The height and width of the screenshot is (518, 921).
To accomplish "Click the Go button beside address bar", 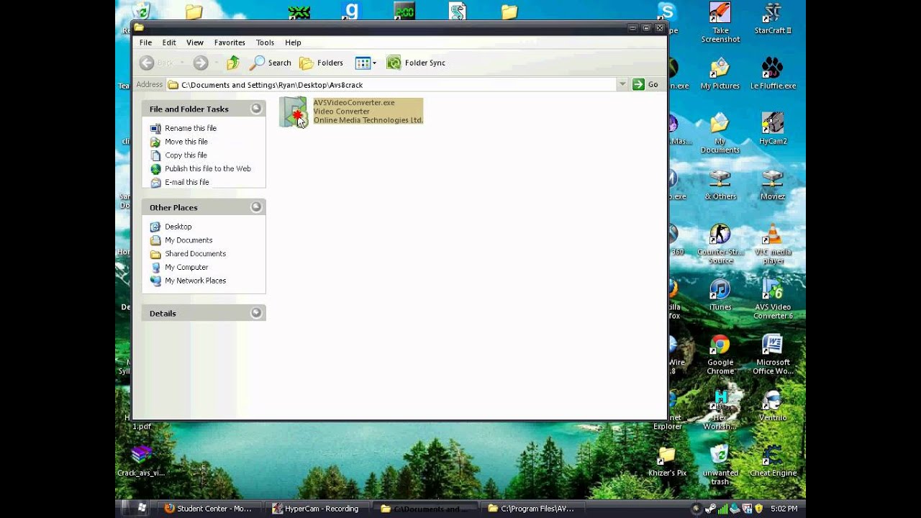I will [645, 85].
